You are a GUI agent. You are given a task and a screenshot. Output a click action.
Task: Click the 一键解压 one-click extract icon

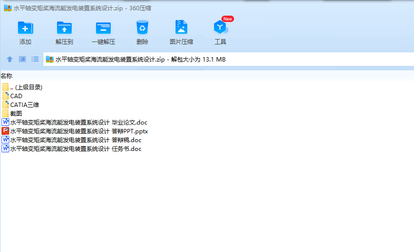[x=103, y=28]
